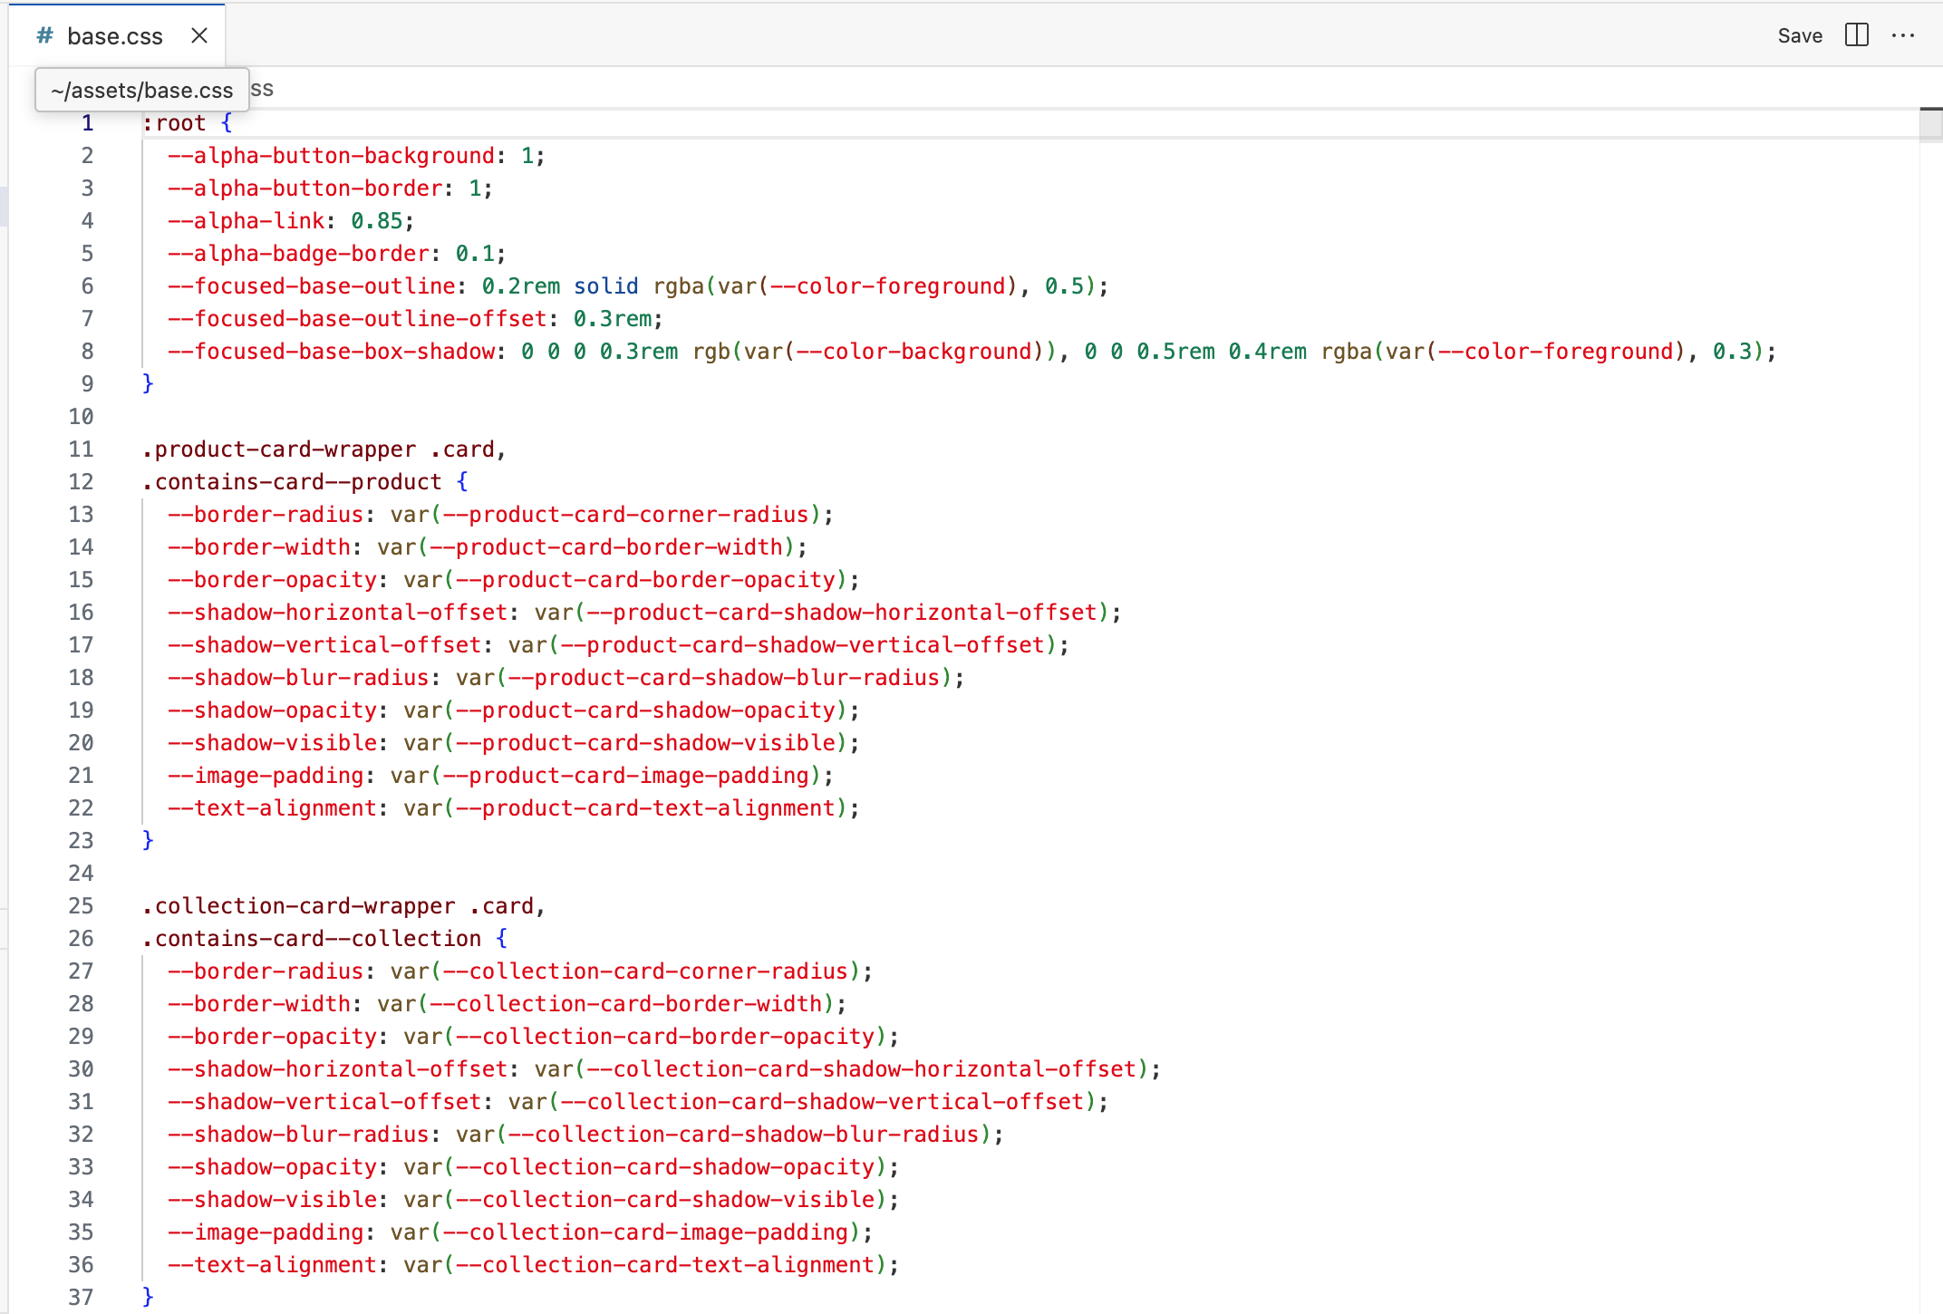Viewport: 1943px width, 1314px height.
Task: Click the --alpha-link property
Action: (246, 221)
